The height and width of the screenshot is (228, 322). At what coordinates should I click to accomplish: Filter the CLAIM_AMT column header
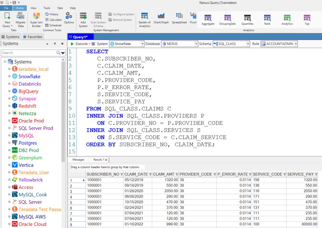coord(177,174)
